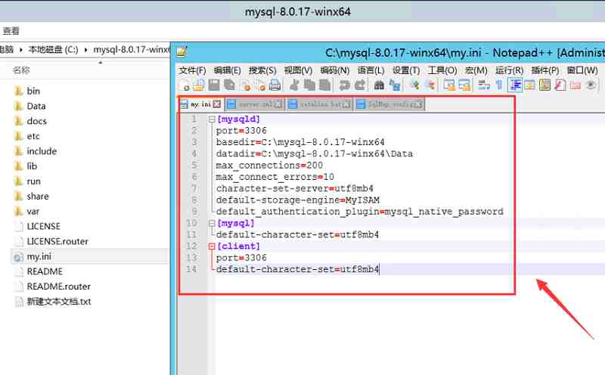Click the 名称 column header
This screenshot has height=378, width=605.
[21, 70]
